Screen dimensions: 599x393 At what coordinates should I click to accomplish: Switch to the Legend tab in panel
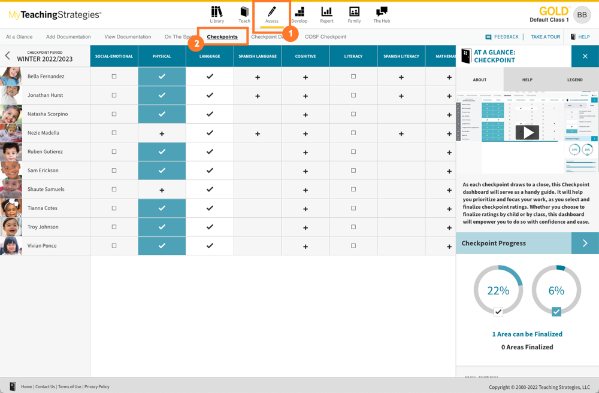(574, 80)
